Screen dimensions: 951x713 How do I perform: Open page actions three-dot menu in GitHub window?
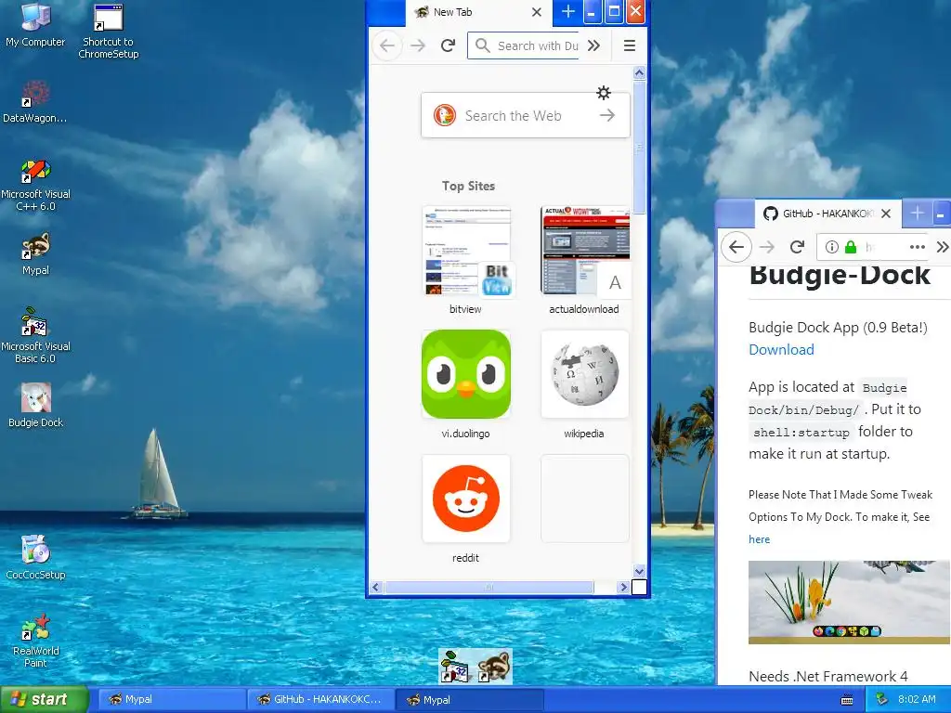(x=918, y=247)
